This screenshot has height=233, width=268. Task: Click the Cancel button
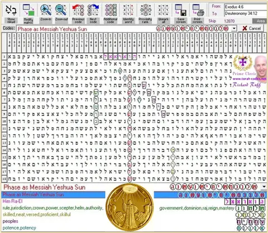pyautogui.click(x=252, y=28)
